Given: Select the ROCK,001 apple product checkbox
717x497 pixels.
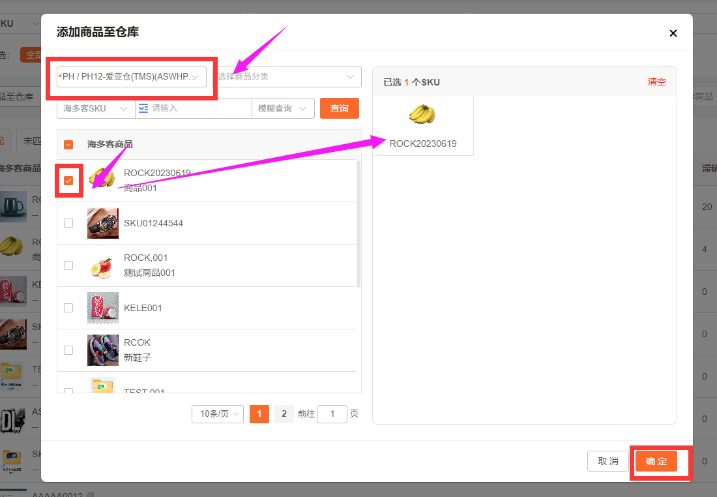Looking at the screenshot, I should [x=68, y=265].
